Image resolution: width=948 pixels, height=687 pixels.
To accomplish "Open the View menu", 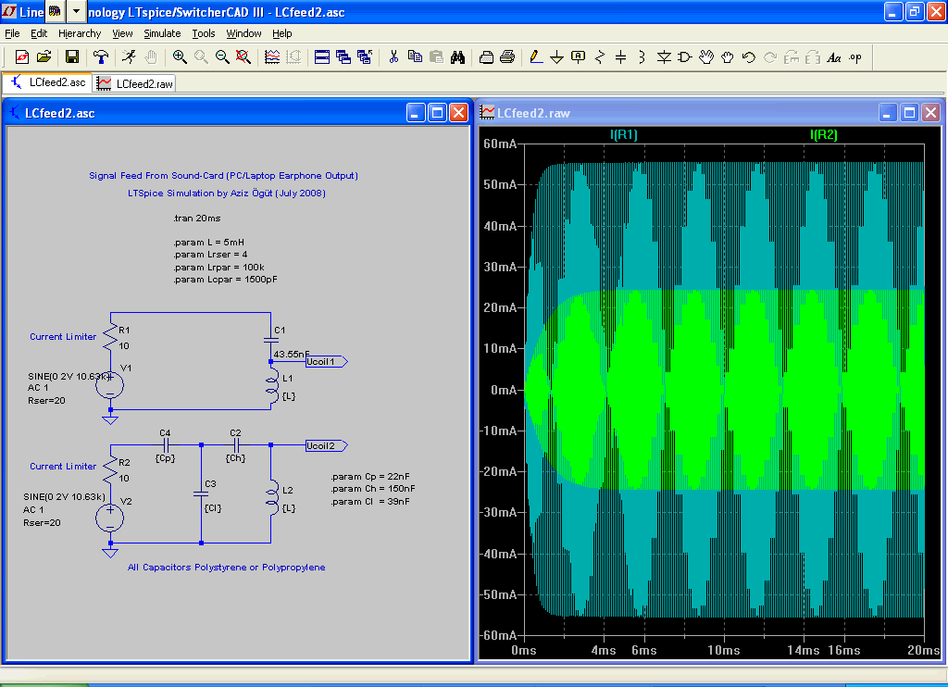I will click(122, 33).
